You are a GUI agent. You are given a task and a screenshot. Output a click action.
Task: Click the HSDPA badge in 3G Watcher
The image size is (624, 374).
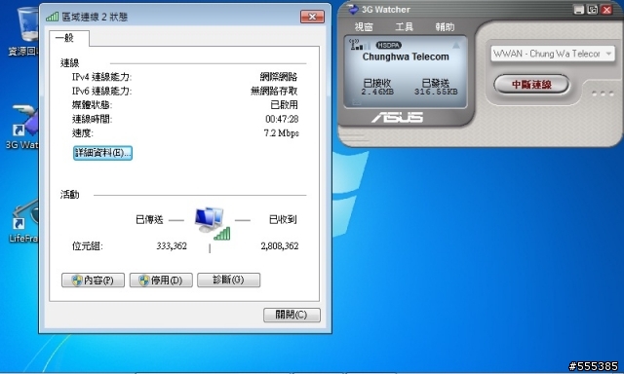tap(388, 46)
